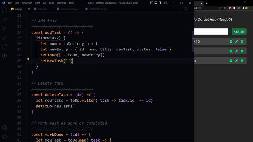Toggle VS Code bottom panel
The height and width of the screenshot is (142, 253).
point(156,3)
